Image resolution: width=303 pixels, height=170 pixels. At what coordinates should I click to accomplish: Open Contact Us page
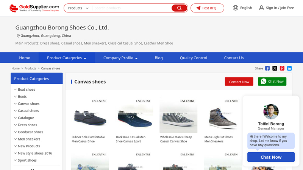click(x=234, y=58)
